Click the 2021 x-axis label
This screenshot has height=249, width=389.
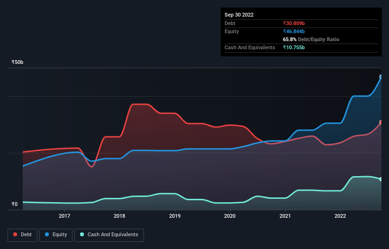[285, 216]
